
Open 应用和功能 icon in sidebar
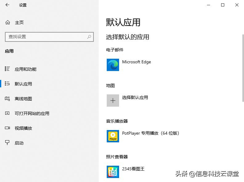tap(7, 69)
